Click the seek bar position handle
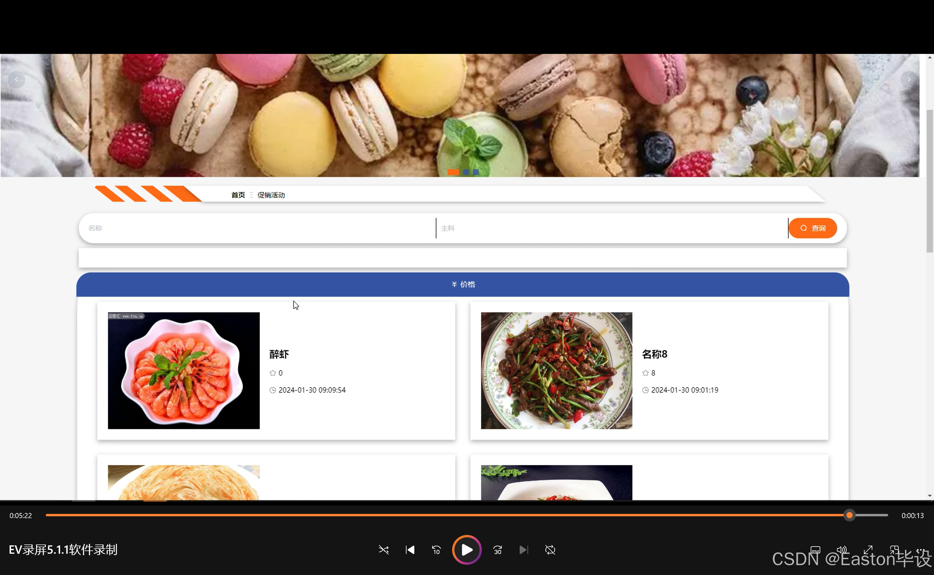 849,515
